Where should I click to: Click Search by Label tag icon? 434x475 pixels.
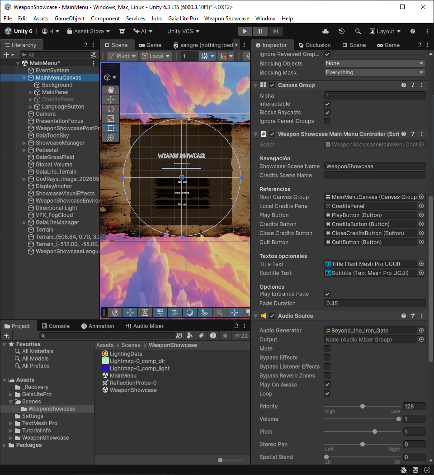coord(201,336)
